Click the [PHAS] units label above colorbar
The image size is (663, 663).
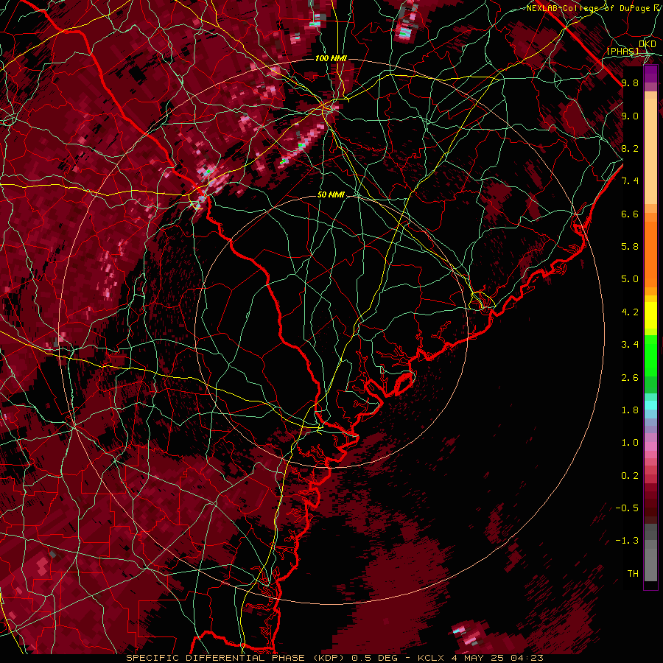[x=622, y=51]
